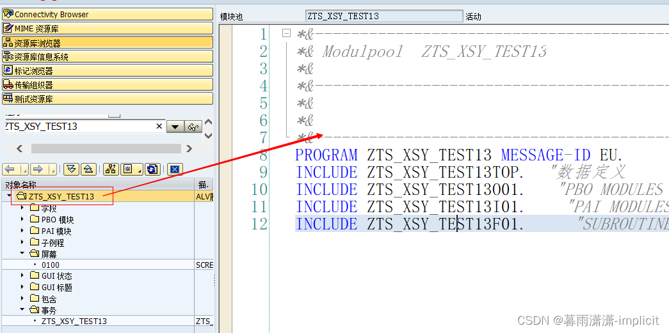
Task: Click INCLUDE ZTS_XSY_TEST13I01 on line 11
Action: point(410,207)
